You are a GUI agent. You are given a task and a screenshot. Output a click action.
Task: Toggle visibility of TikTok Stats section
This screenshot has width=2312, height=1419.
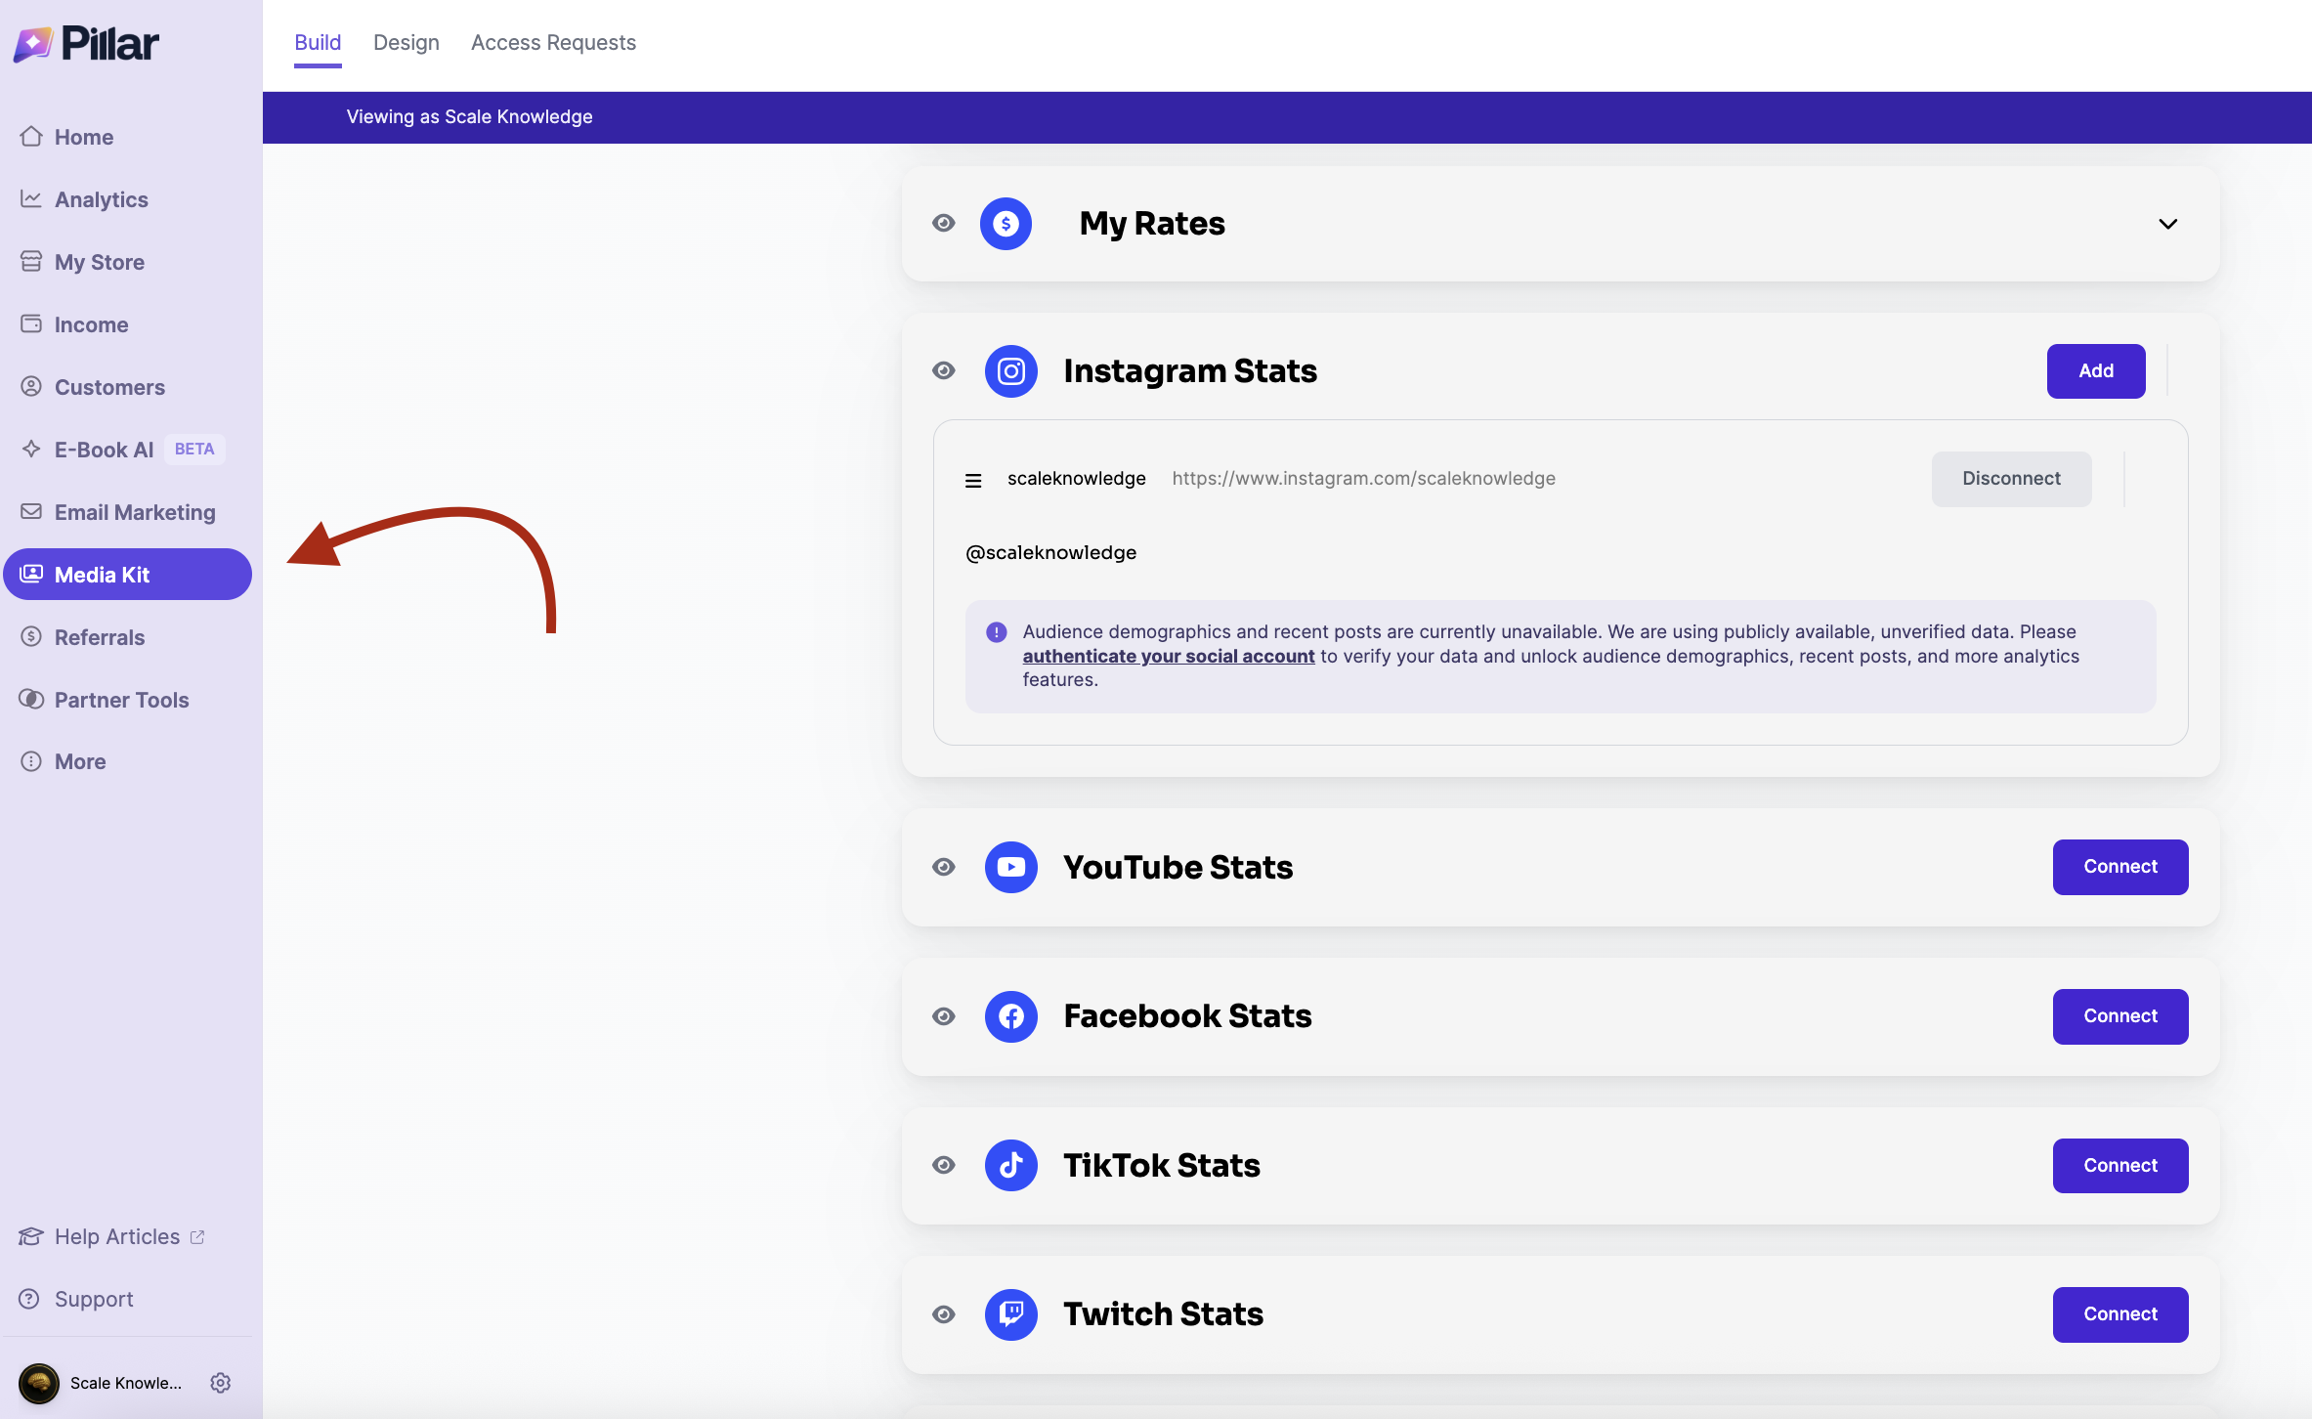(943, 1165)
